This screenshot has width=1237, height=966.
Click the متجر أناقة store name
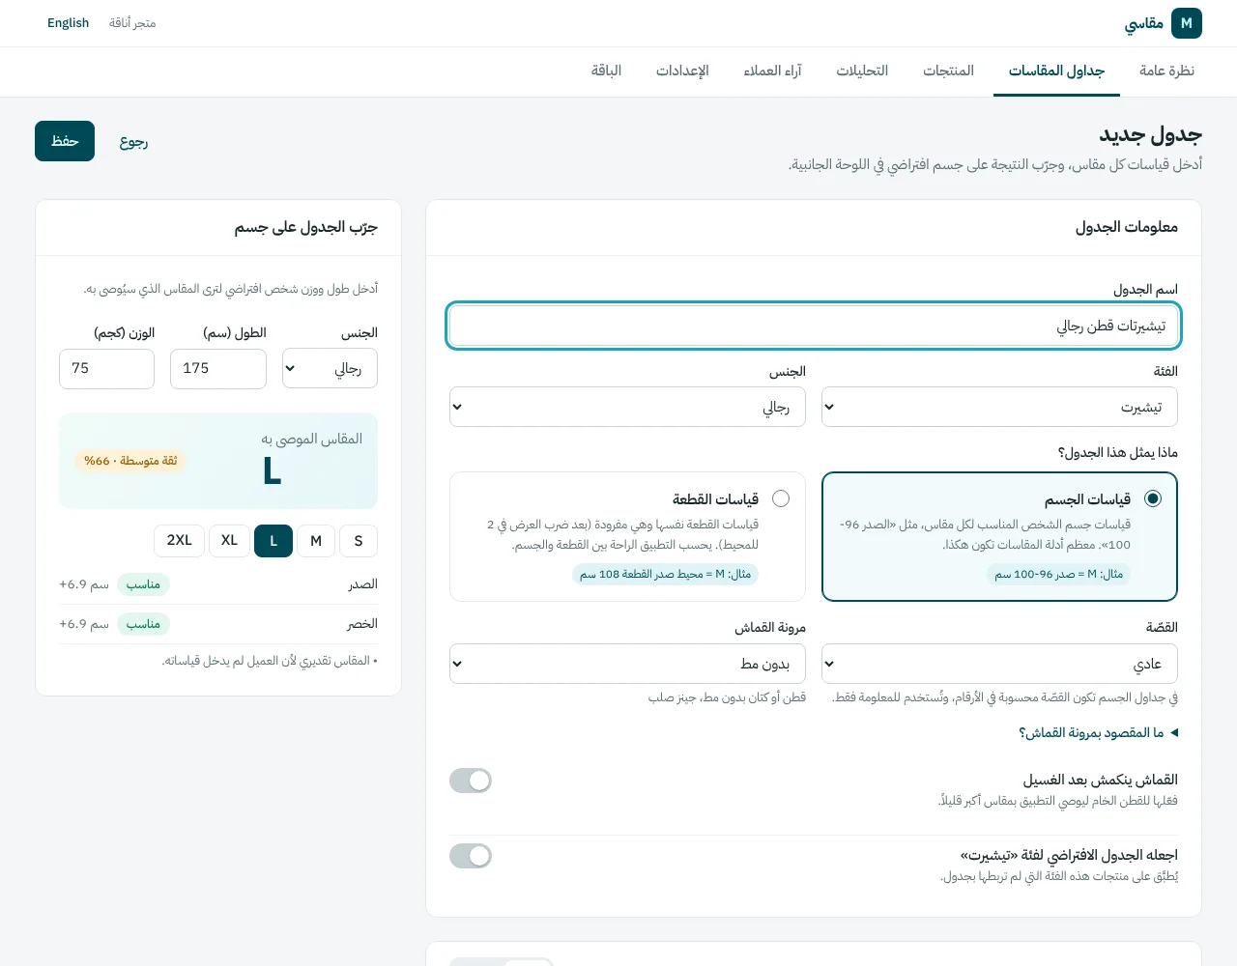point(132,23)
